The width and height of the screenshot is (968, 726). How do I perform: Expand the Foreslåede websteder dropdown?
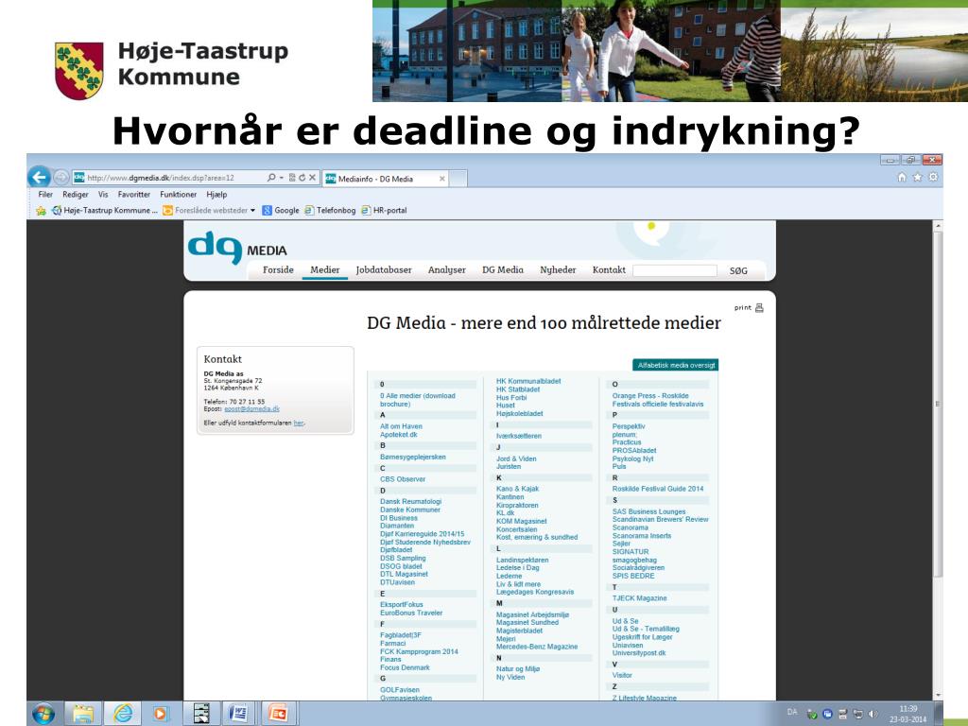pos(252,211)
